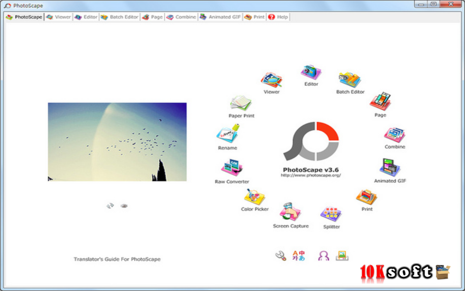The image size is (465, 291).
Task: Open the Page film-strip icon
Action: [380, 102]
